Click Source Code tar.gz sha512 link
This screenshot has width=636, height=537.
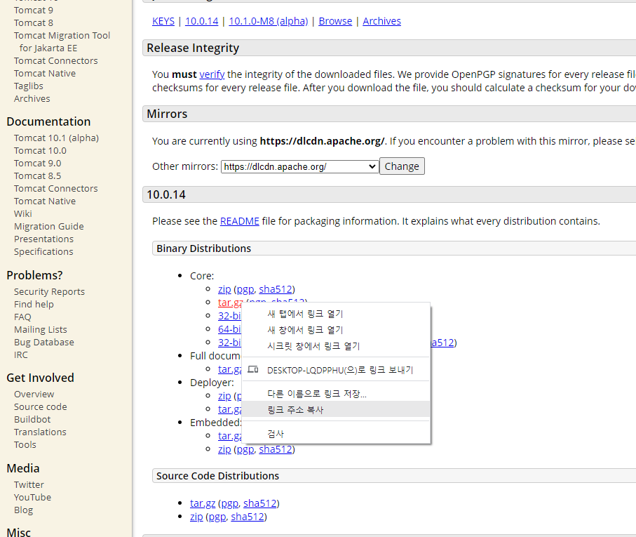[259, 504]
